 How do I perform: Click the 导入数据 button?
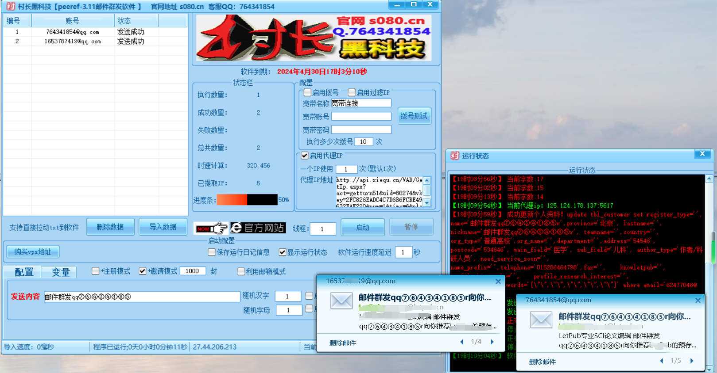point(163,227)
